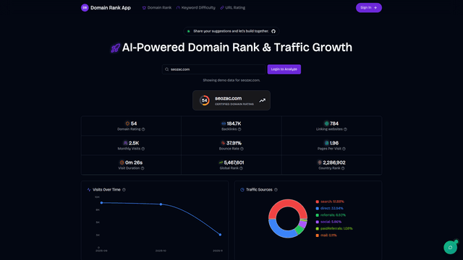Image resolution: width=463 pixels, height=260 pixels.
Task: Click the Global Rank info icon
Action: click(x=241, y=168)
